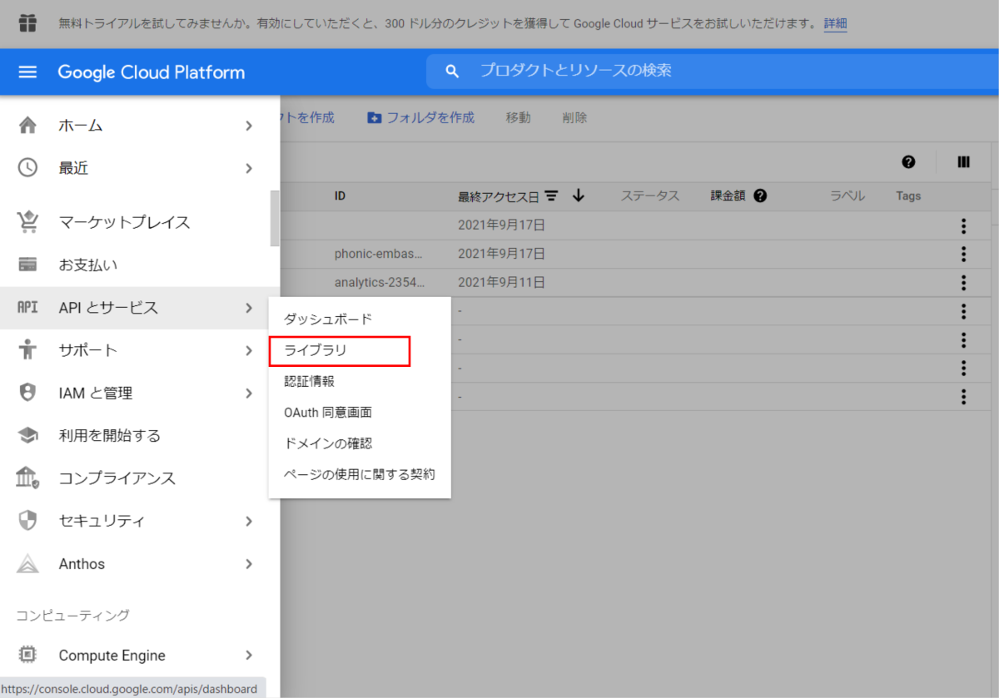Image resolution: width=999 pixels, height=698 pixels.
Task: Click the Marketplace cart icon
Action: point(27,222)
